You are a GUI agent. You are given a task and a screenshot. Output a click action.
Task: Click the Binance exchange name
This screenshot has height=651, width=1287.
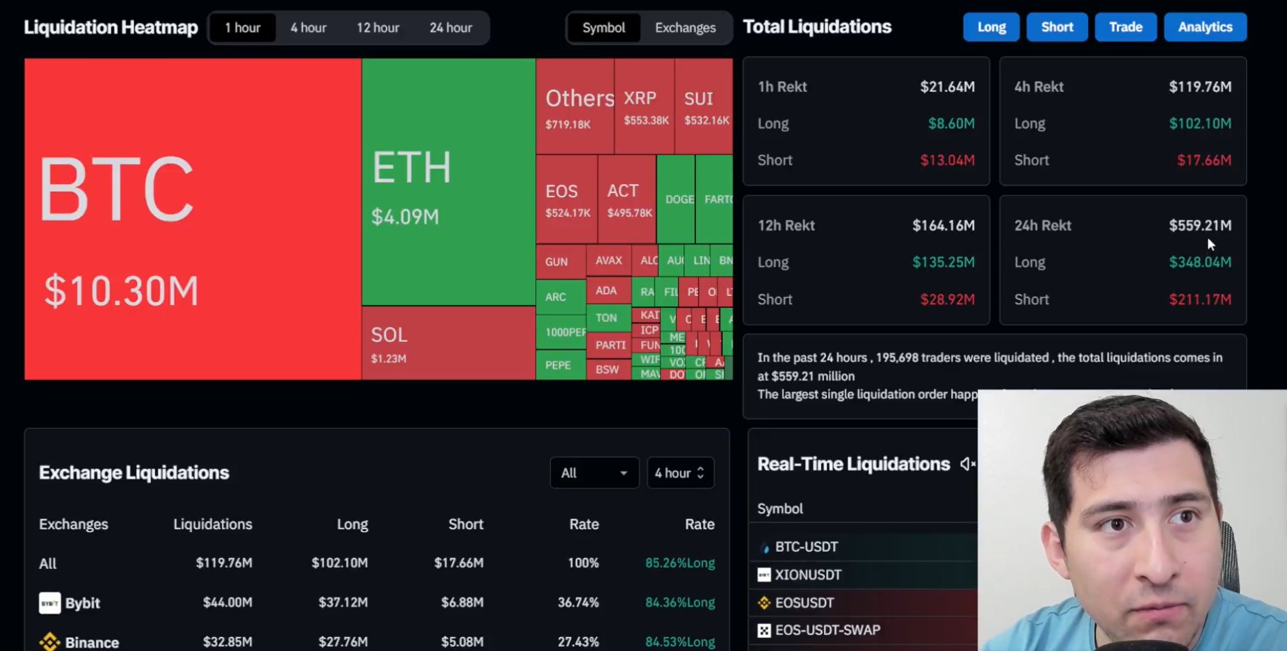tap(92, 643)
